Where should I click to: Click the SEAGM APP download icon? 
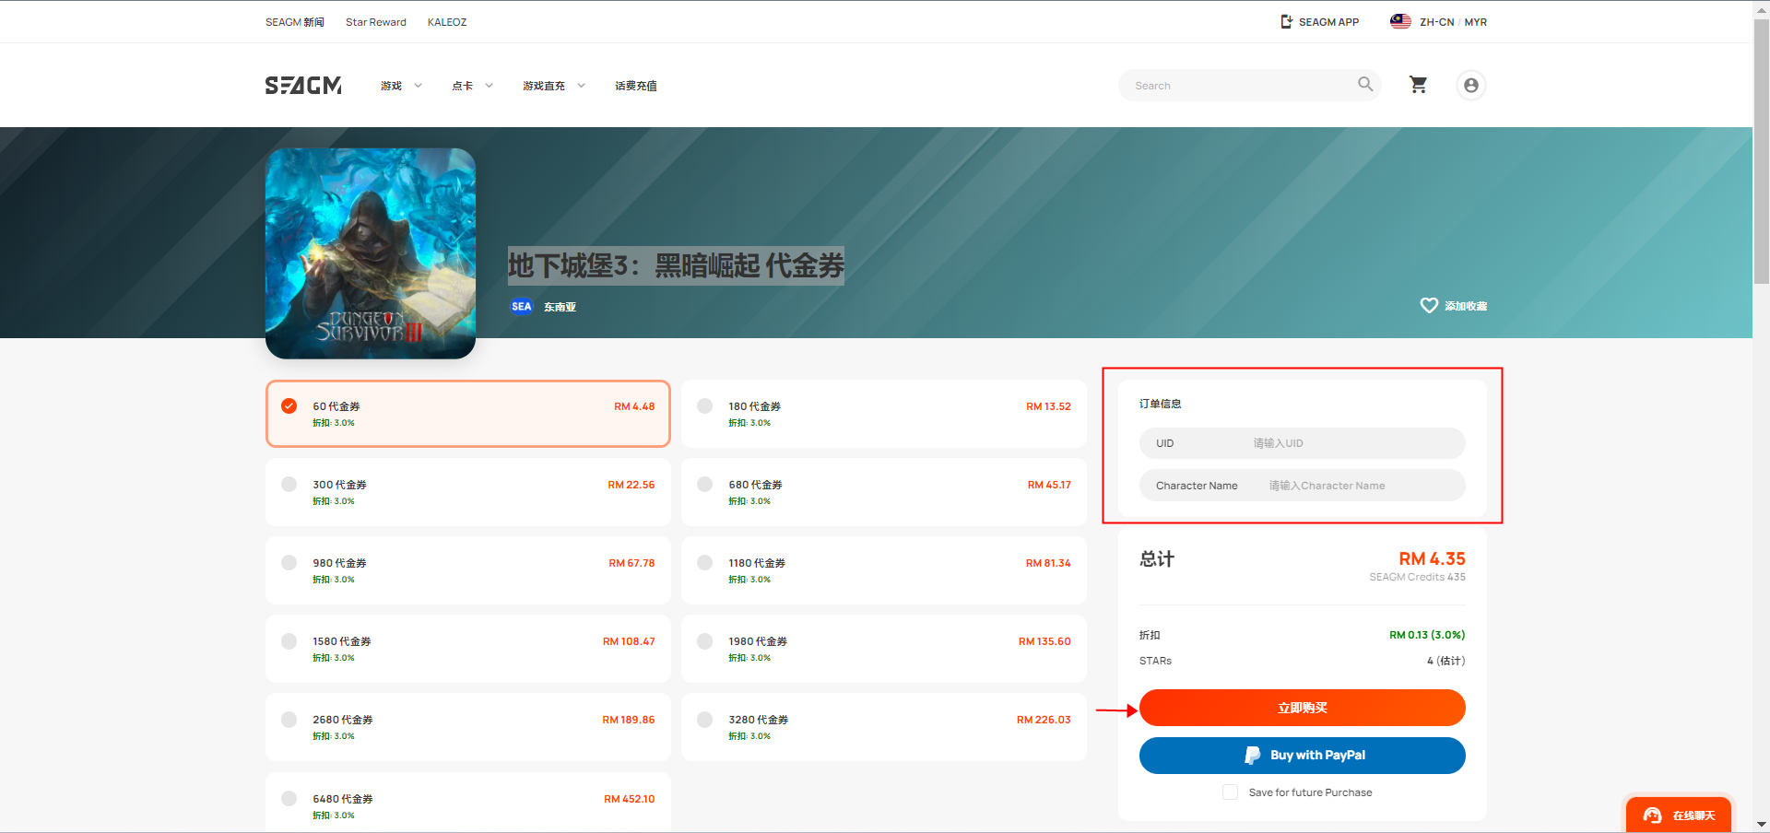[x=1287, y=21]
